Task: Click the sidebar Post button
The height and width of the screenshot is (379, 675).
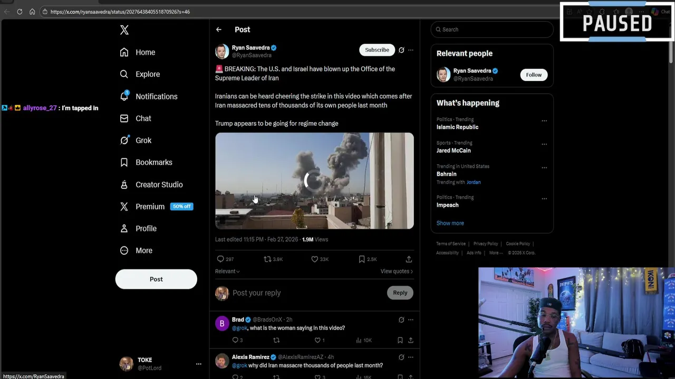Action: coord(156,279)
